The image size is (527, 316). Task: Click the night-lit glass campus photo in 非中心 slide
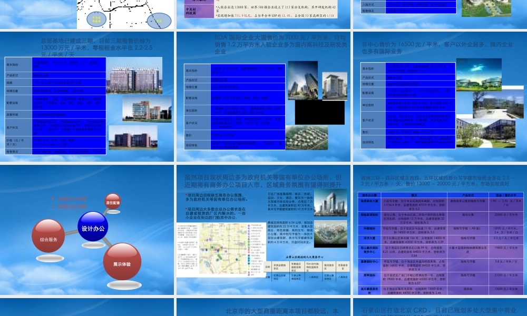tap(479, 75)
